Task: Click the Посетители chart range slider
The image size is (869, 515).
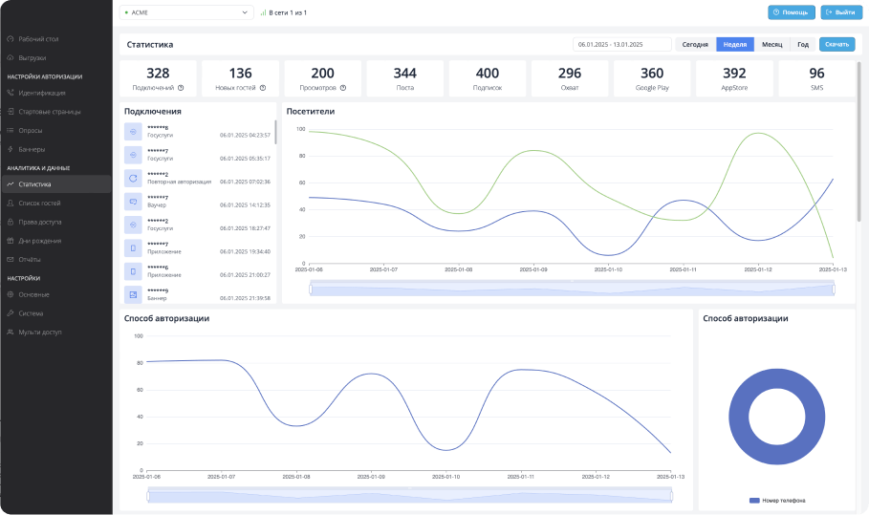Action: tap(571, 289)
